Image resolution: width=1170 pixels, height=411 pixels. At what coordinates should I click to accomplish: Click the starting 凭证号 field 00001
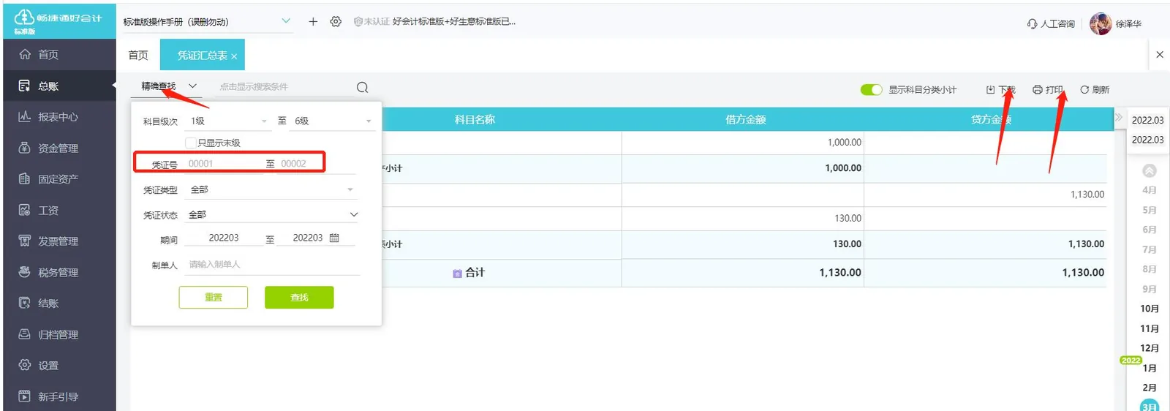click(222, 164)
